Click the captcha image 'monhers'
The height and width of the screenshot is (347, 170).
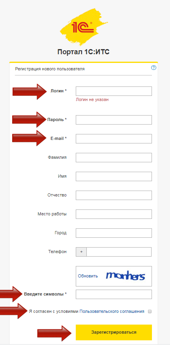[125, 276]
